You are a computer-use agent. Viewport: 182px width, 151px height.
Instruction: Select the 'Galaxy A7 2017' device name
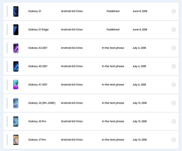point(38,85)
